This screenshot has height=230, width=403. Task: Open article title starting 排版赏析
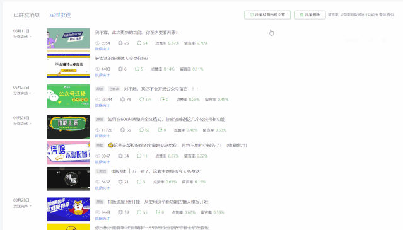pos(156,171)
